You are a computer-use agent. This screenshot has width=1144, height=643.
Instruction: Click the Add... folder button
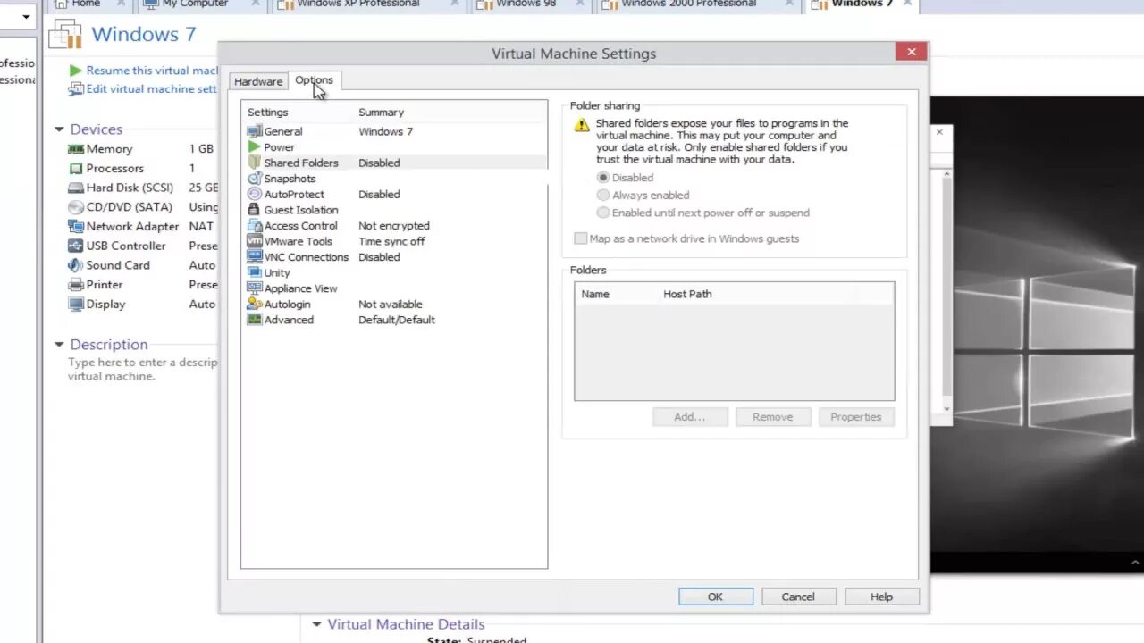pos(689,417)
